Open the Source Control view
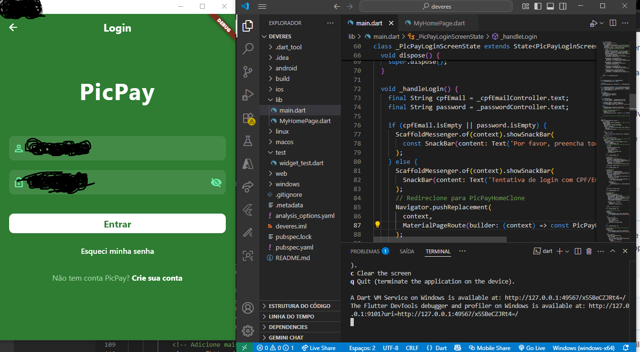The height and width of the screenshot is (352, 640). (x=248, y=72)
